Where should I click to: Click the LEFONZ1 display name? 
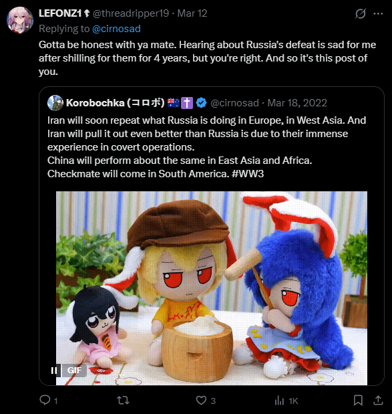point(60,13)
